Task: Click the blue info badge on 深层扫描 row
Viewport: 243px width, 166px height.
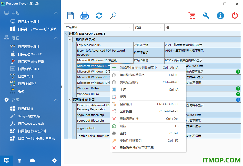Action: click(238, 100)
